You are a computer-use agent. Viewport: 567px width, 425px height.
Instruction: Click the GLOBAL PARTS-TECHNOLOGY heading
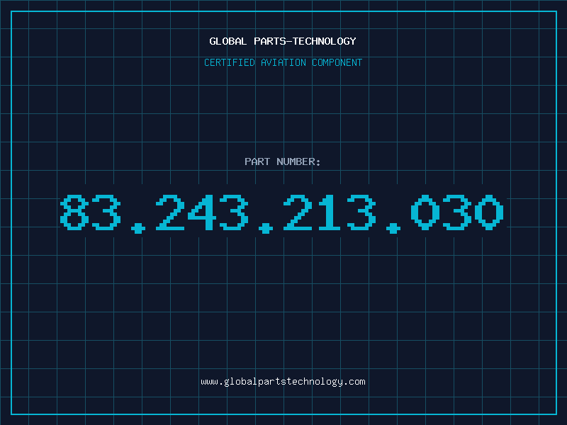[x=283, y=41]
